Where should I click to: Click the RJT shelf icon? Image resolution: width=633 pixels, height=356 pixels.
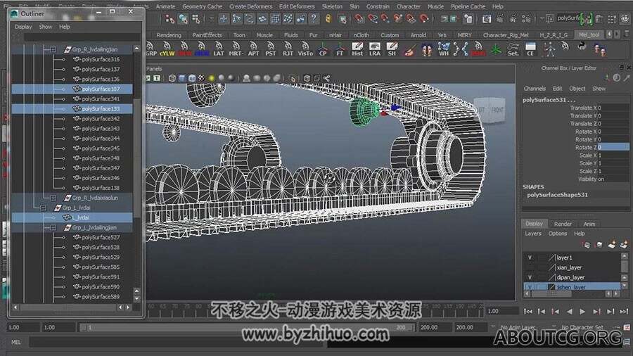point(288,49)
